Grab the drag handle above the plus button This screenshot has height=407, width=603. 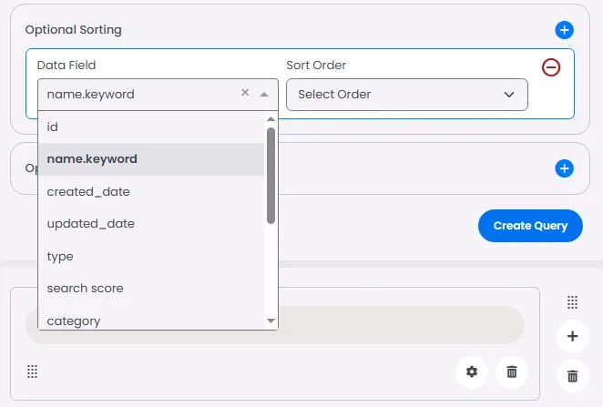click(x=572, y=301)
